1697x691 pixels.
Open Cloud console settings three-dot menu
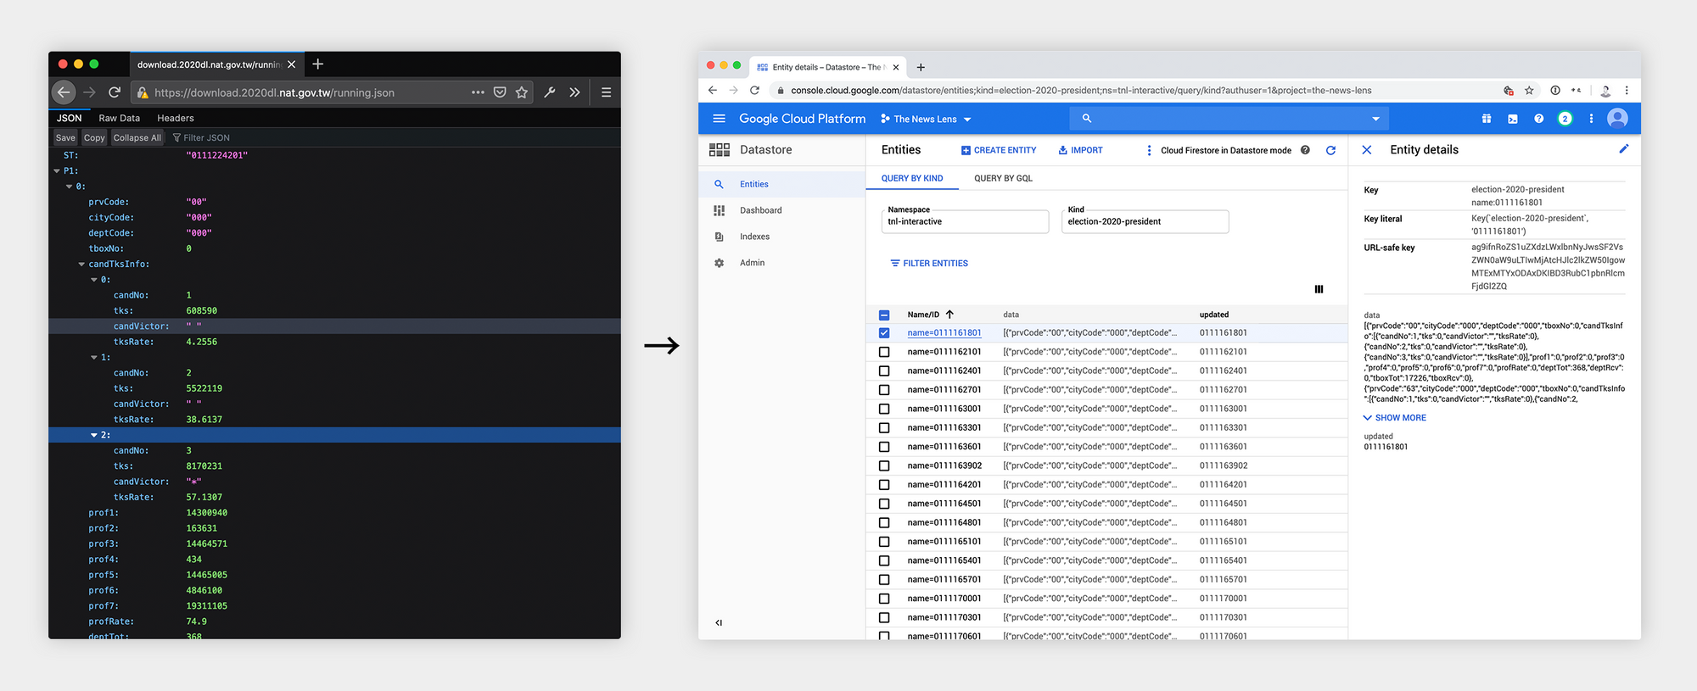pos(1591,119)
